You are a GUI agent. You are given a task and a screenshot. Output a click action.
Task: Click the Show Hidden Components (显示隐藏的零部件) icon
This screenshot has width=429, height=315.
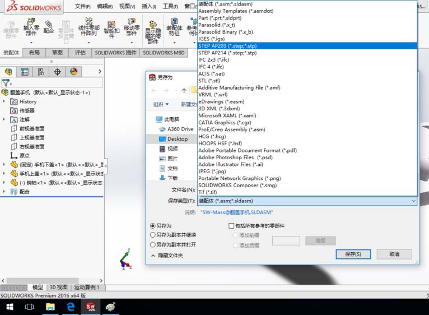(153, 24)
